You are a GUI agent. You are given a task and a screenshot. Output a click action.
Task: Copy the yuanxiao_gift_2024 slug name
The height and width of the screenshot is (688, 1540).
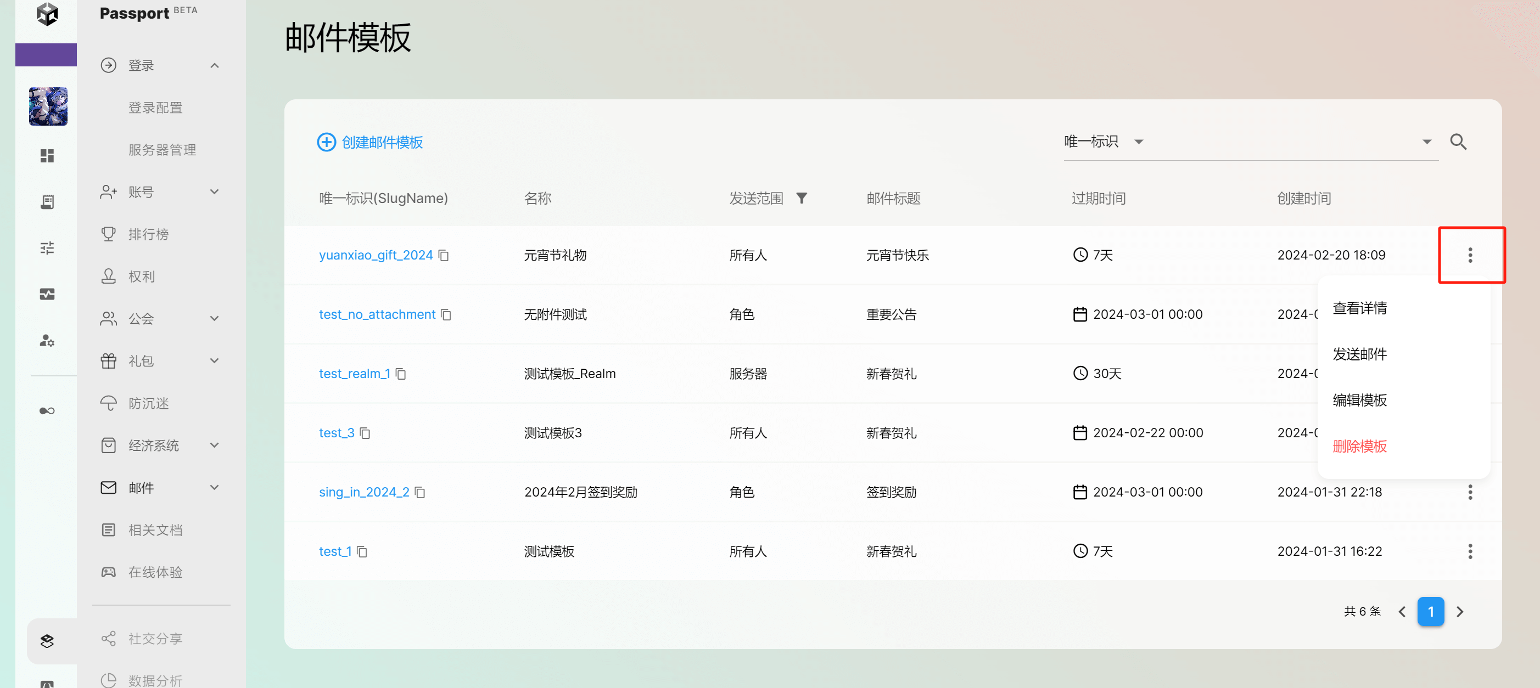pyautogui.click(x=444, y=256)
